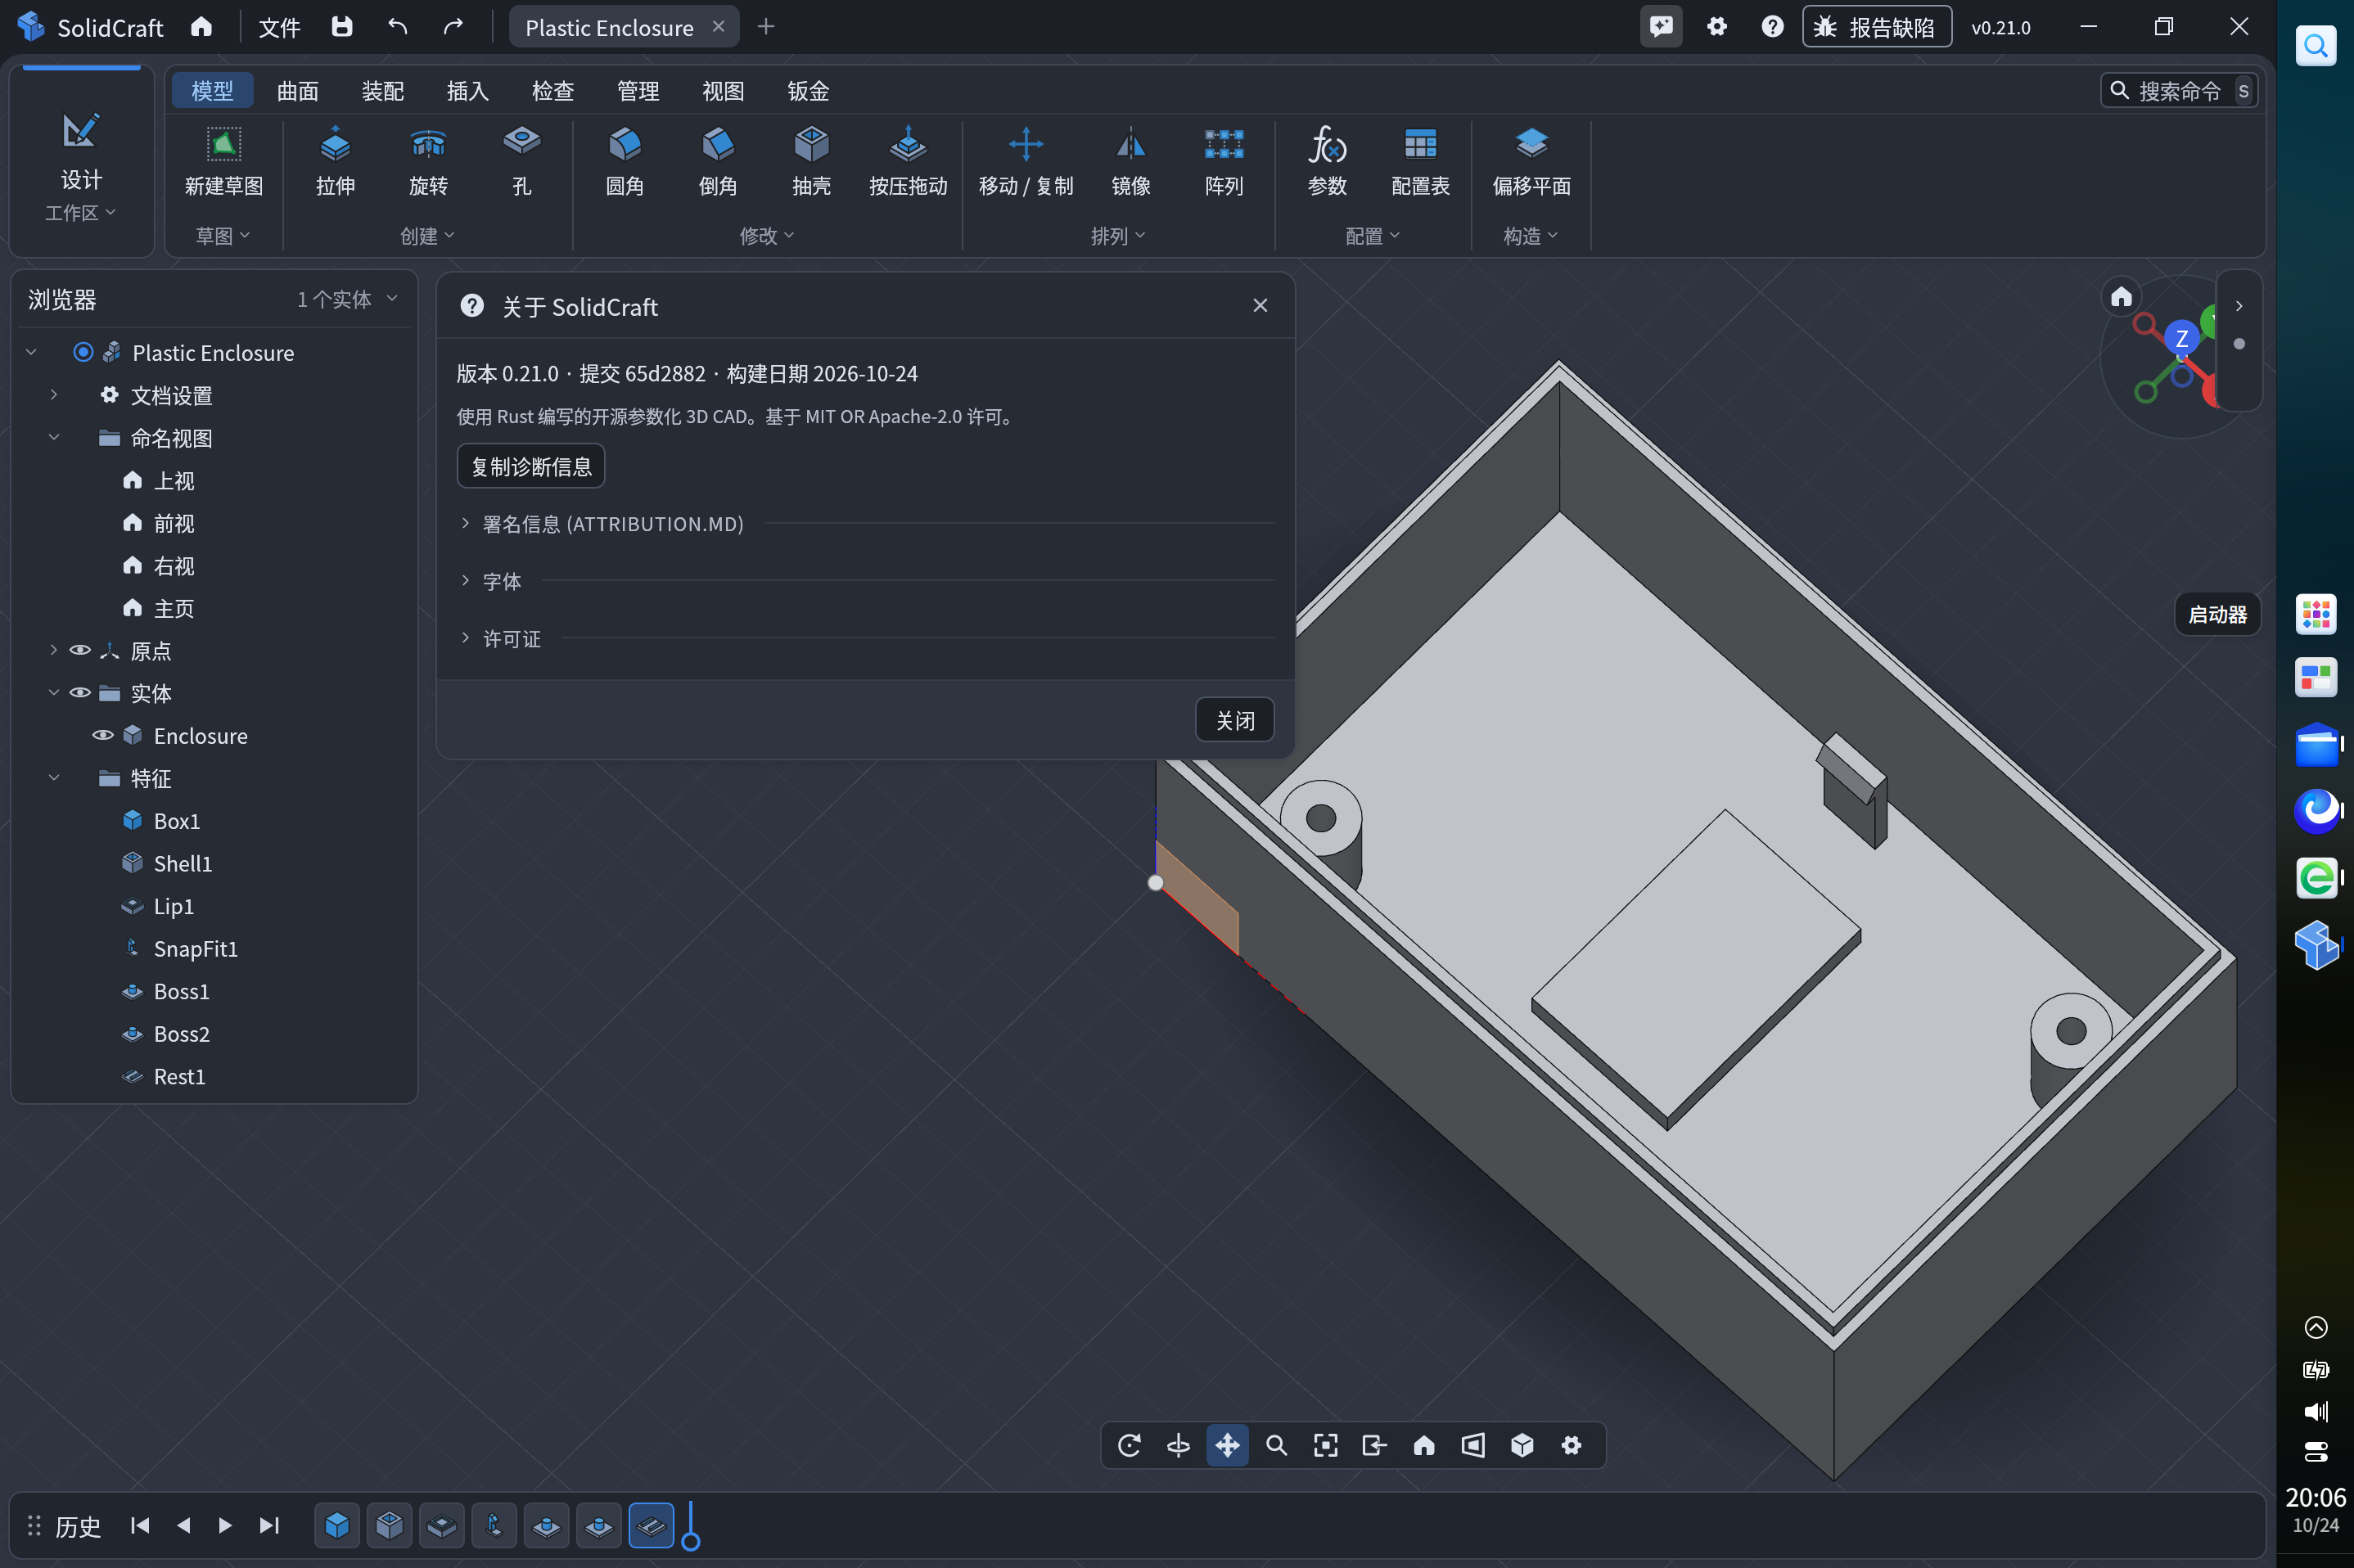Open the 1 个实体 dropdown

pyautogui.click(x=347, y=299)
